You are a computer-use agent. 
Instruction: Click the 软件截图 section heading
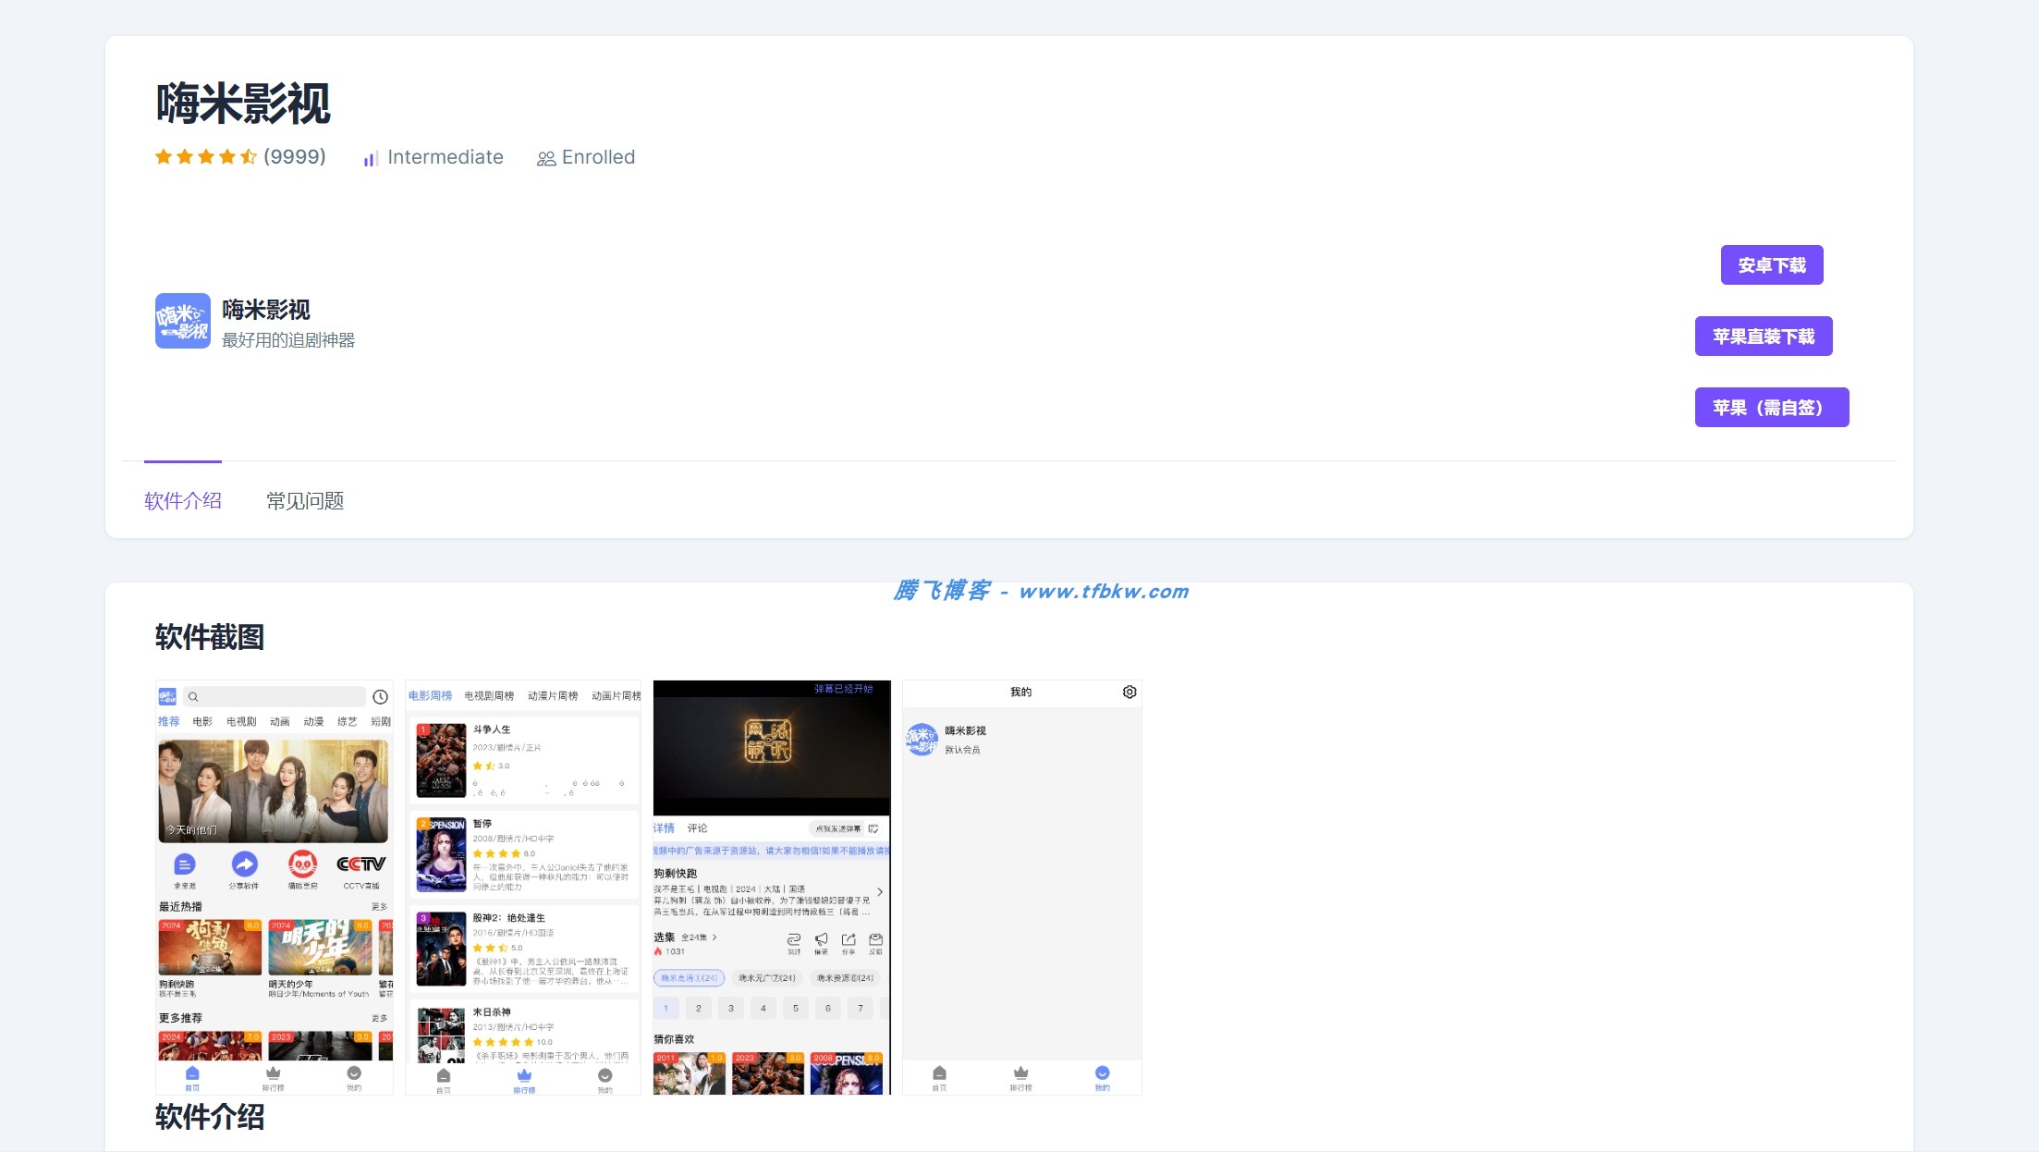(x=210, y=637)
